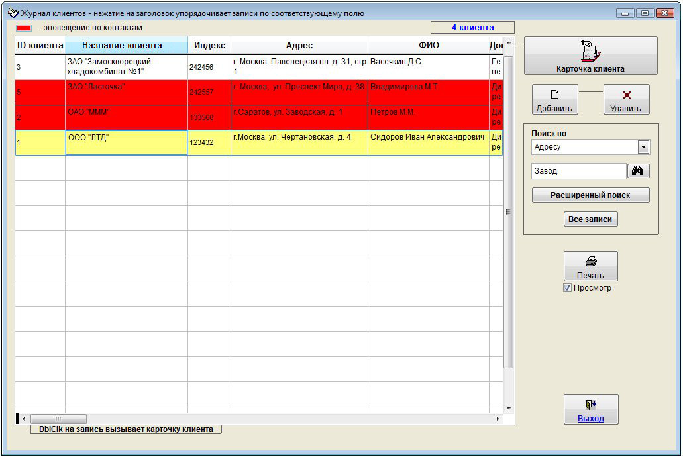This screenshot has height=457, width=683.
Task: Click the Выход exit door button
Action: click(590, 409)
